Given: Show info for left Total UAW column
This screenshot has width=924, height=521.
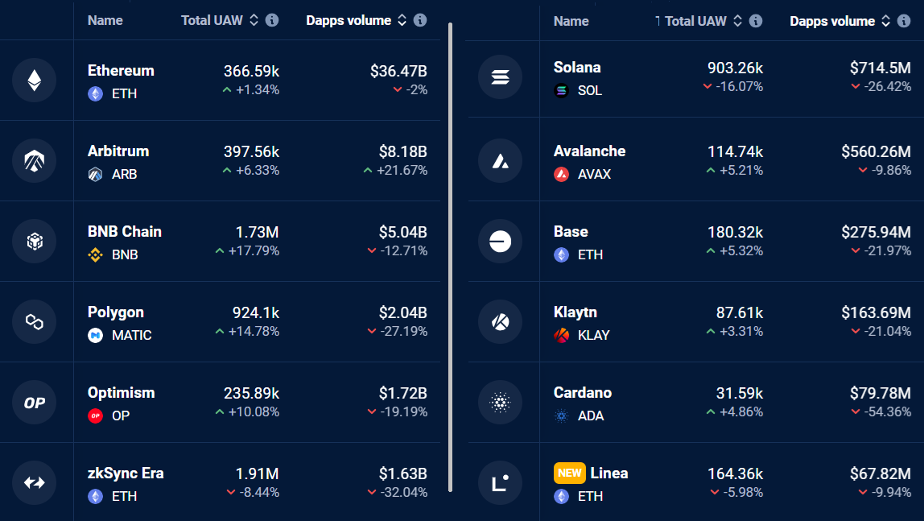Looking at the screenshot, I should click(x=272, y=20).
